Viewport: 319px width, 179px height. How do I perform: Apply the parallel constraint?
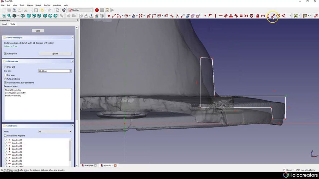[x=226, y=16]
